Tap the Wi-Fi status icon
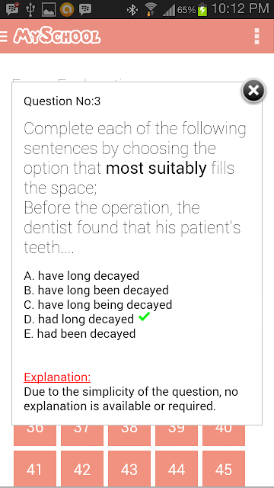This screenshot has width=274, height=488. [x=151, y=9]
